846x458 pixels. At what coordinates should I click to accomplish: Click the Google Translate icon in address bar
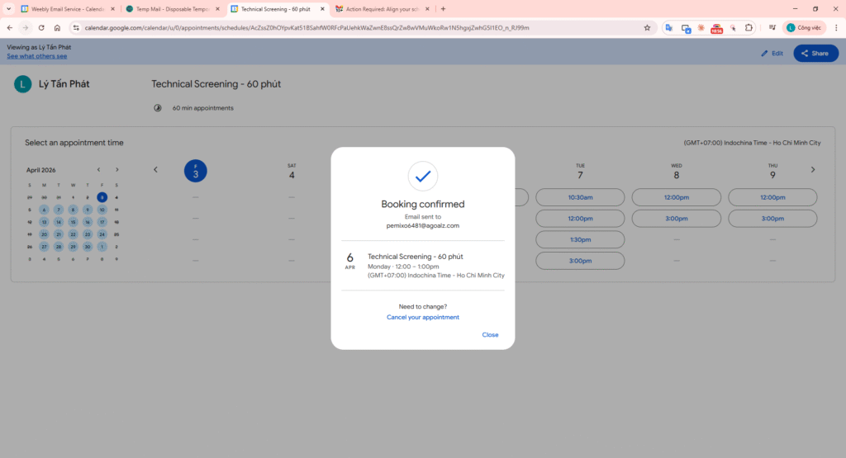coord(669,27)
